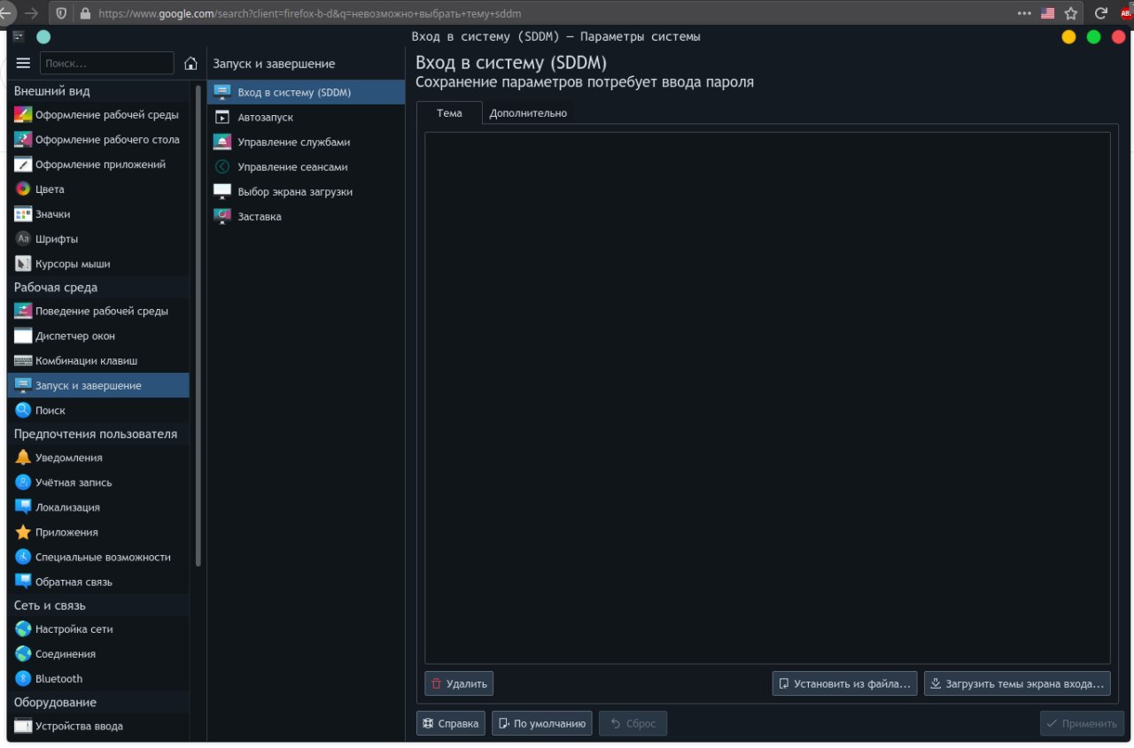Click the Оформление рабочей среды icon
The height and width of the screenshot is (748, 1134).
click(23, 114)
